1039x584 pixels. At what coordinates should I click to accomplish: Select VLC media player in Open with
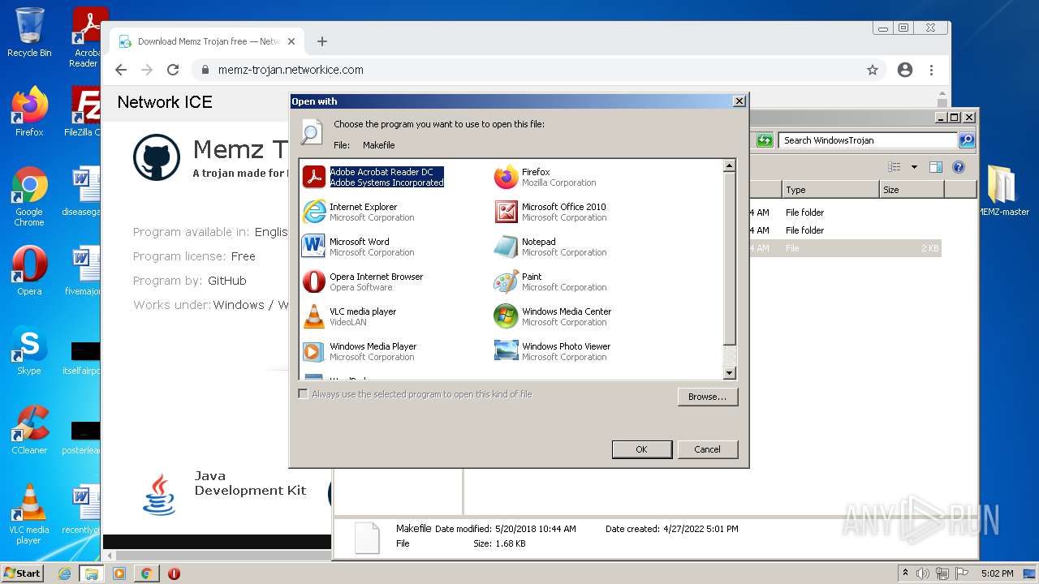pos(350,316)
